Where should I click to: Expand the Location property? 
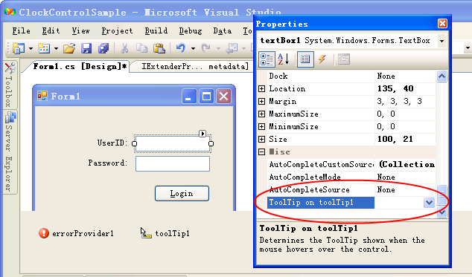click(261, 88)
